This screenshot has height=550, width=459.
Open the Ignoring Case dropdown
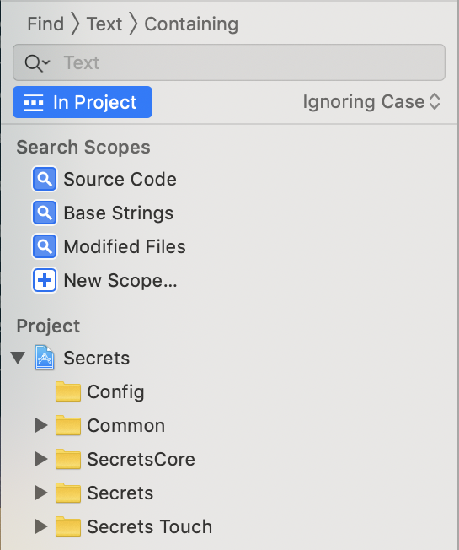tap(371, 102)
